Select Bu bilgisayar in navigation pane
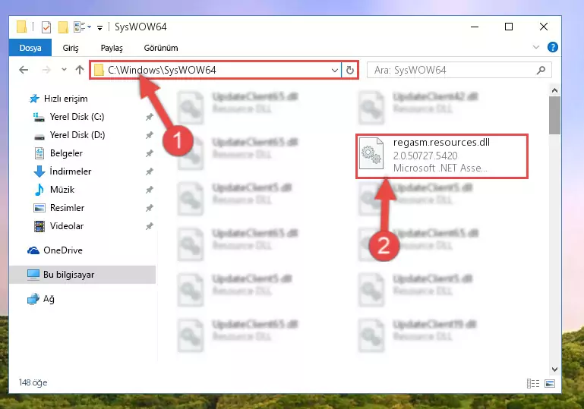Viewport: 584px width, 409px height. click(x=83, y=275)
